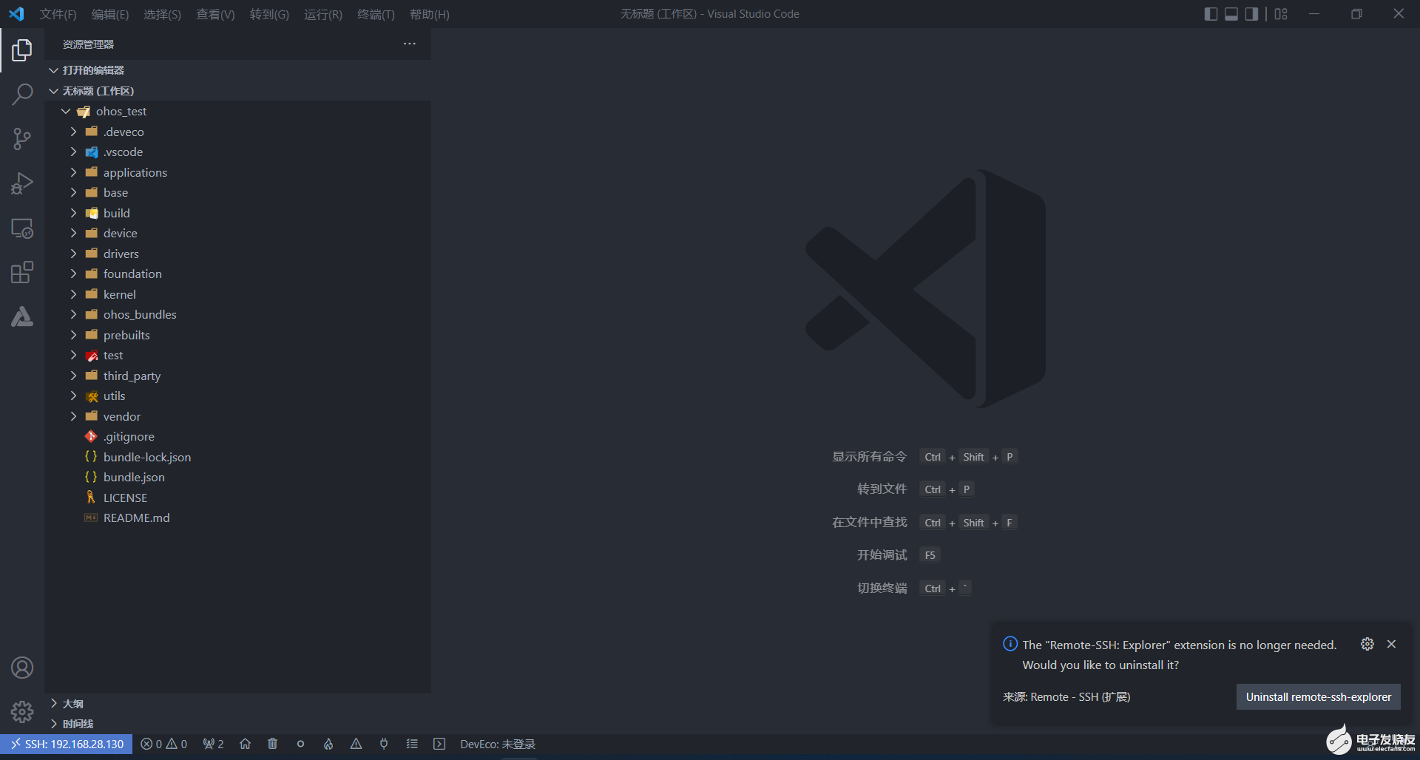The width and height of the screenshot is (1420, 760).
Task: Open the Search view in activity bar
Action: [22, 95]
